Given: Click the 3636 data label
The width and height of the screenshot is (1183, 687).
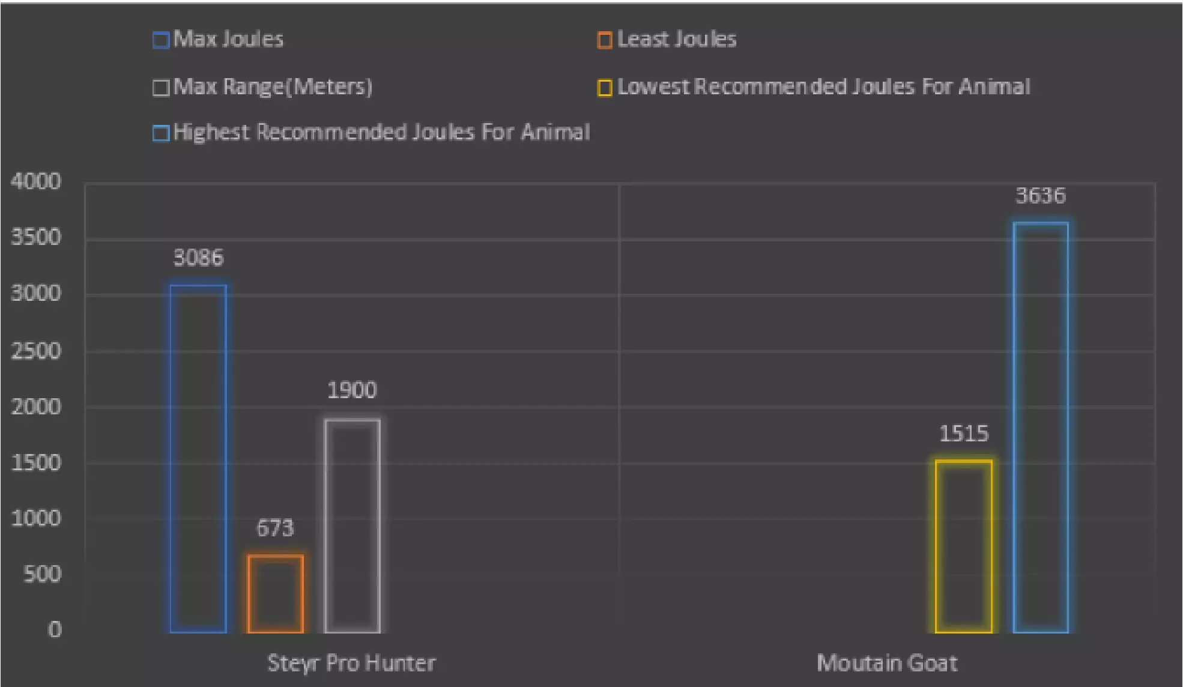Looking at the screenshot, I should point(1041,196).
